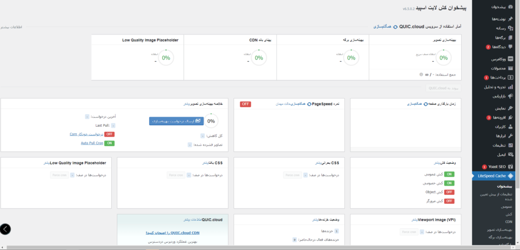Click sync icon in page load time card
Screen dimensions: 520x250
coord(426,104)
